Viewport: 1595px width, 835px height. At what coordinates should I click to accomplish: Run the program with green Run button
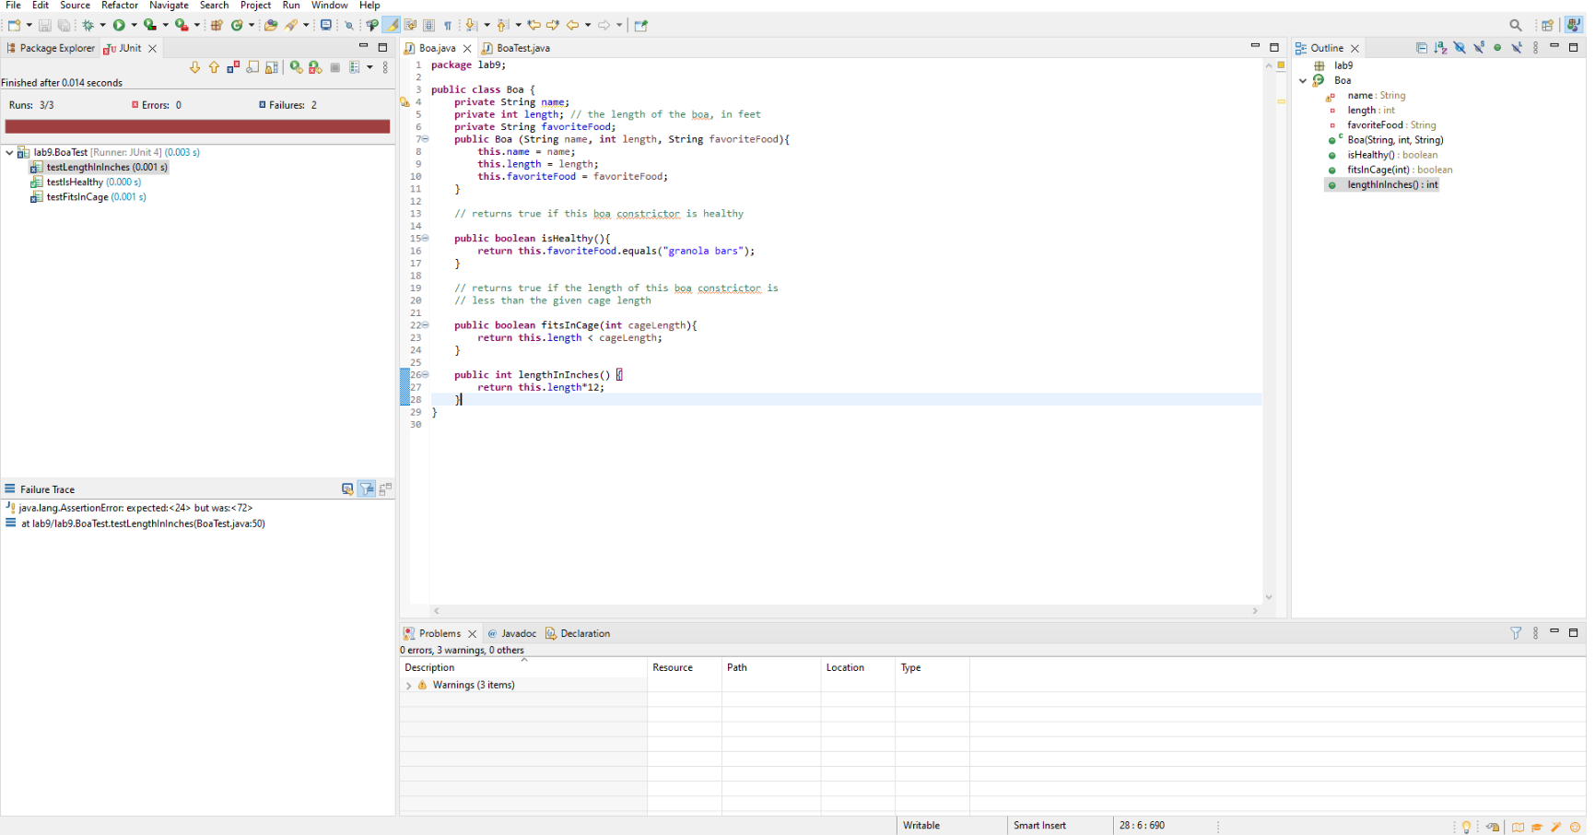(119, 25)
